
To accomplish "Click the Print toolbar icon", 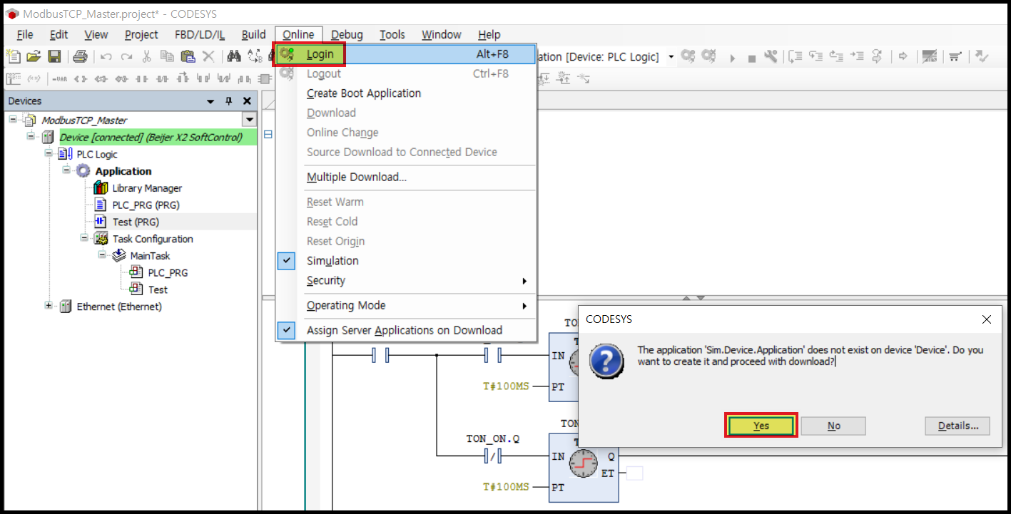I will [80, 56].
